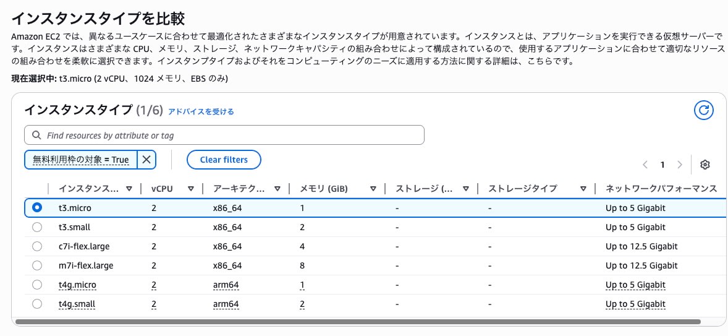The image size is (728, 336).
Task: Sort by vCPU column arrow
Action: click(191, 189)
